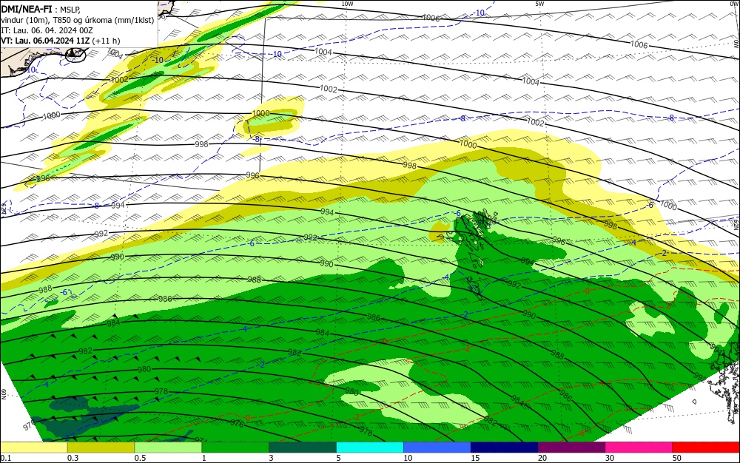Click the "0.3" legend value
740x463 pixels.
click(x=73, y=458)
